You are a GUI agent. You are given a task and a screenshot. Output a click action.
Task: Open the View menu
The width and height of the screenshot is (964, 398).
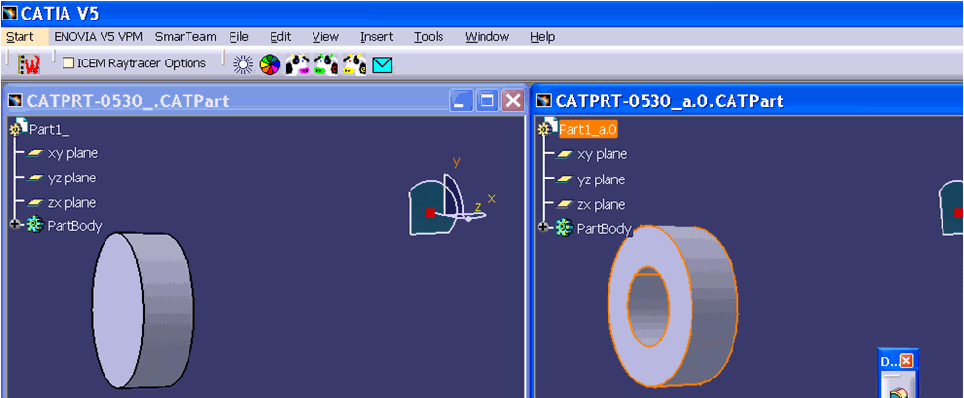325,37
